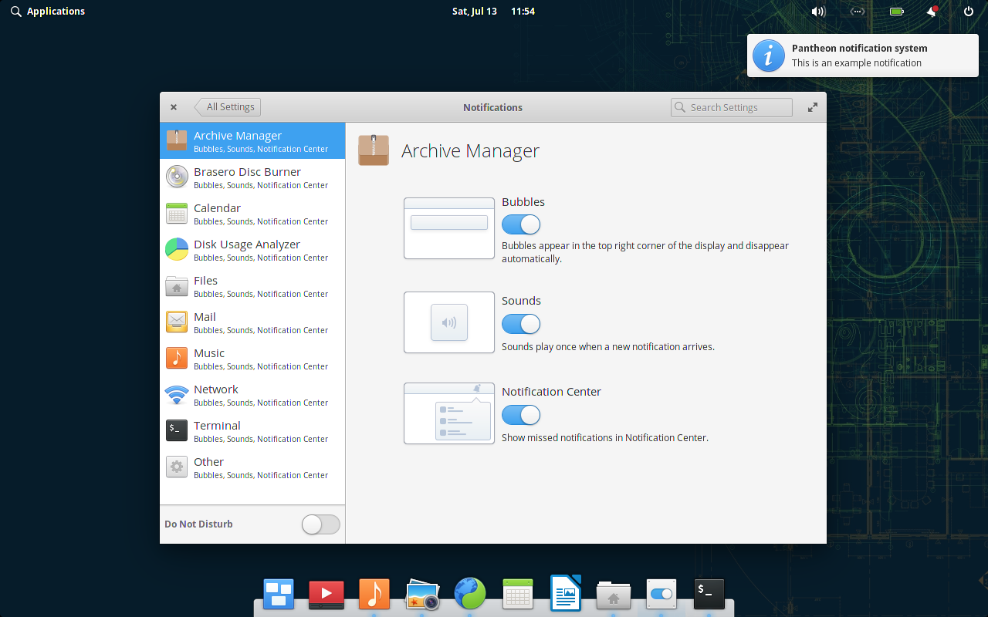Screen dimensions: 988x617
Task: Go back to All Settings
Action: point(229,107)
